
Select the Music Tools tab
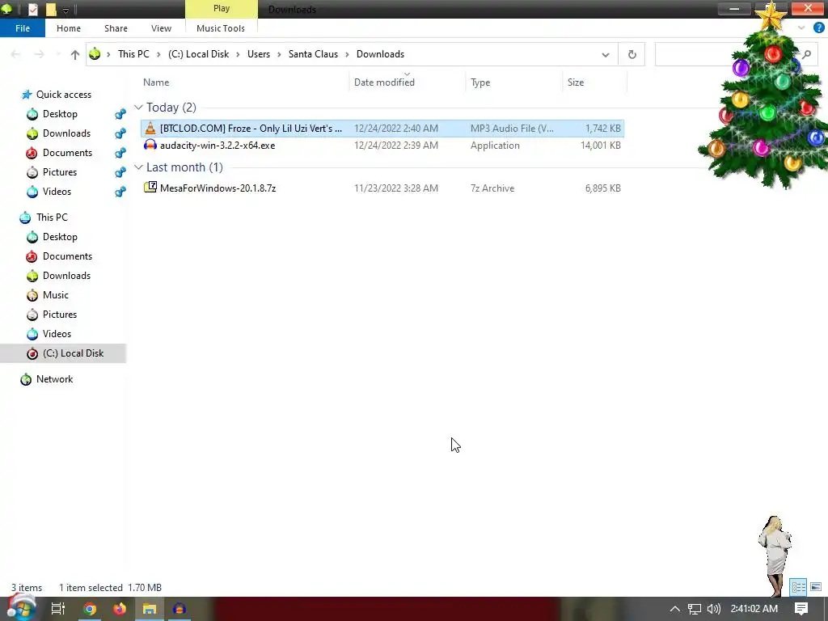[x=221, y=28]
